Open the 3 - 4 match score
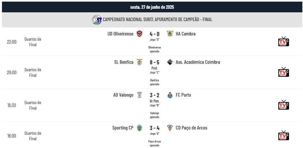Image resolution: width=303 pixels, height=148 pixels. (x=155, y=128)
